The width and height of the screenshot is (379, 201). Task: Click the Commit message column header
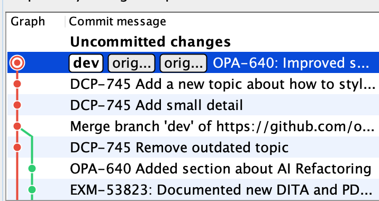coord(118,22)
